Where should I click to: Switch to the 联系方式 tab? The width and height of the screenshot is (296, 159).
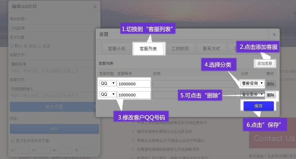coord(211,48)
